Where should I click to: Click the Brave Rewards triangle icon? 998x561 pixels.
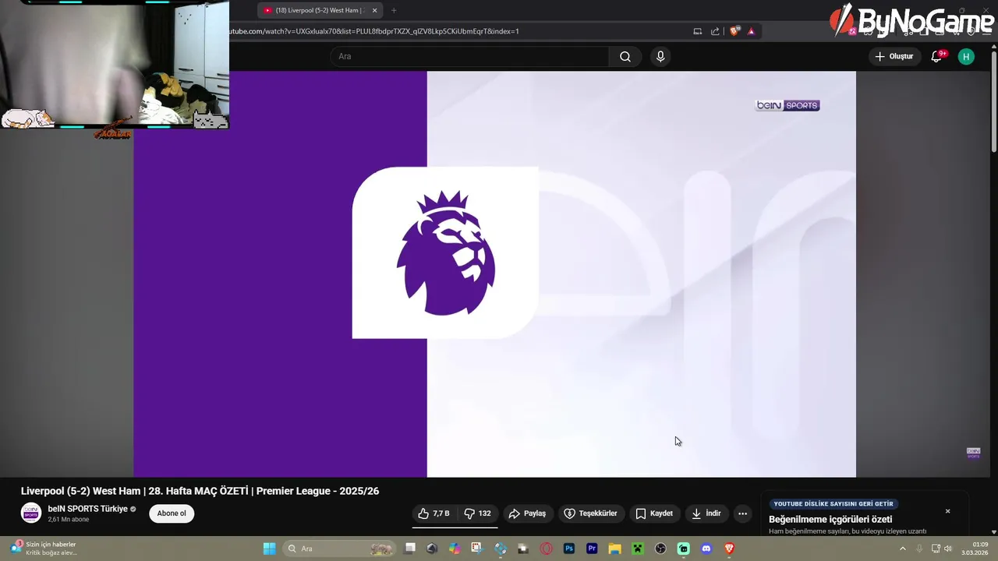(x=751, y=31)
